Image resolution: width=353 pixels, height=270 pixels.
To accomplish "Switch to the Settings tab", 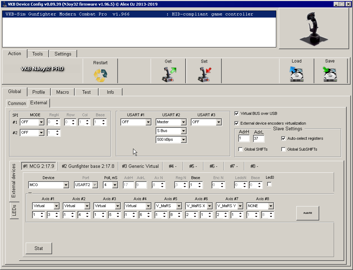I will (63, 54).
